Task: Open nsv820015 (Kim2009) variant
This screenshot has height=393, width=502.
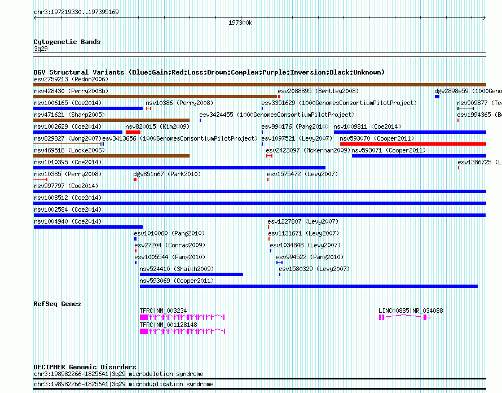Action: point(157,126)
